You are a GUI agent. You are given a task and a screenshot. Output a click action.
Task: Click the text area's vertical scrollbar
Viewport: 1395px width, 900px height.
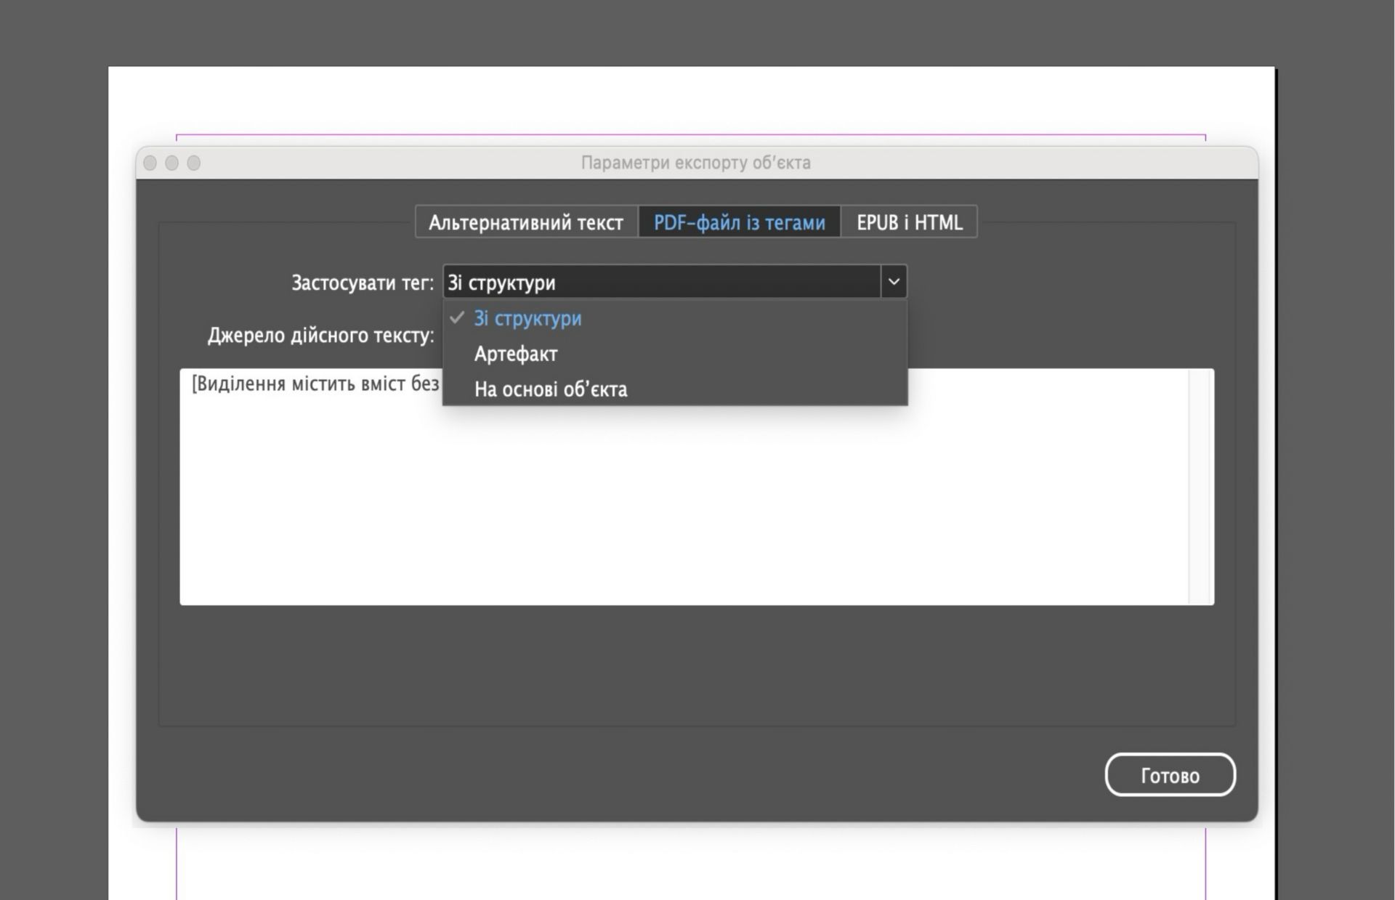(1200, 487)
